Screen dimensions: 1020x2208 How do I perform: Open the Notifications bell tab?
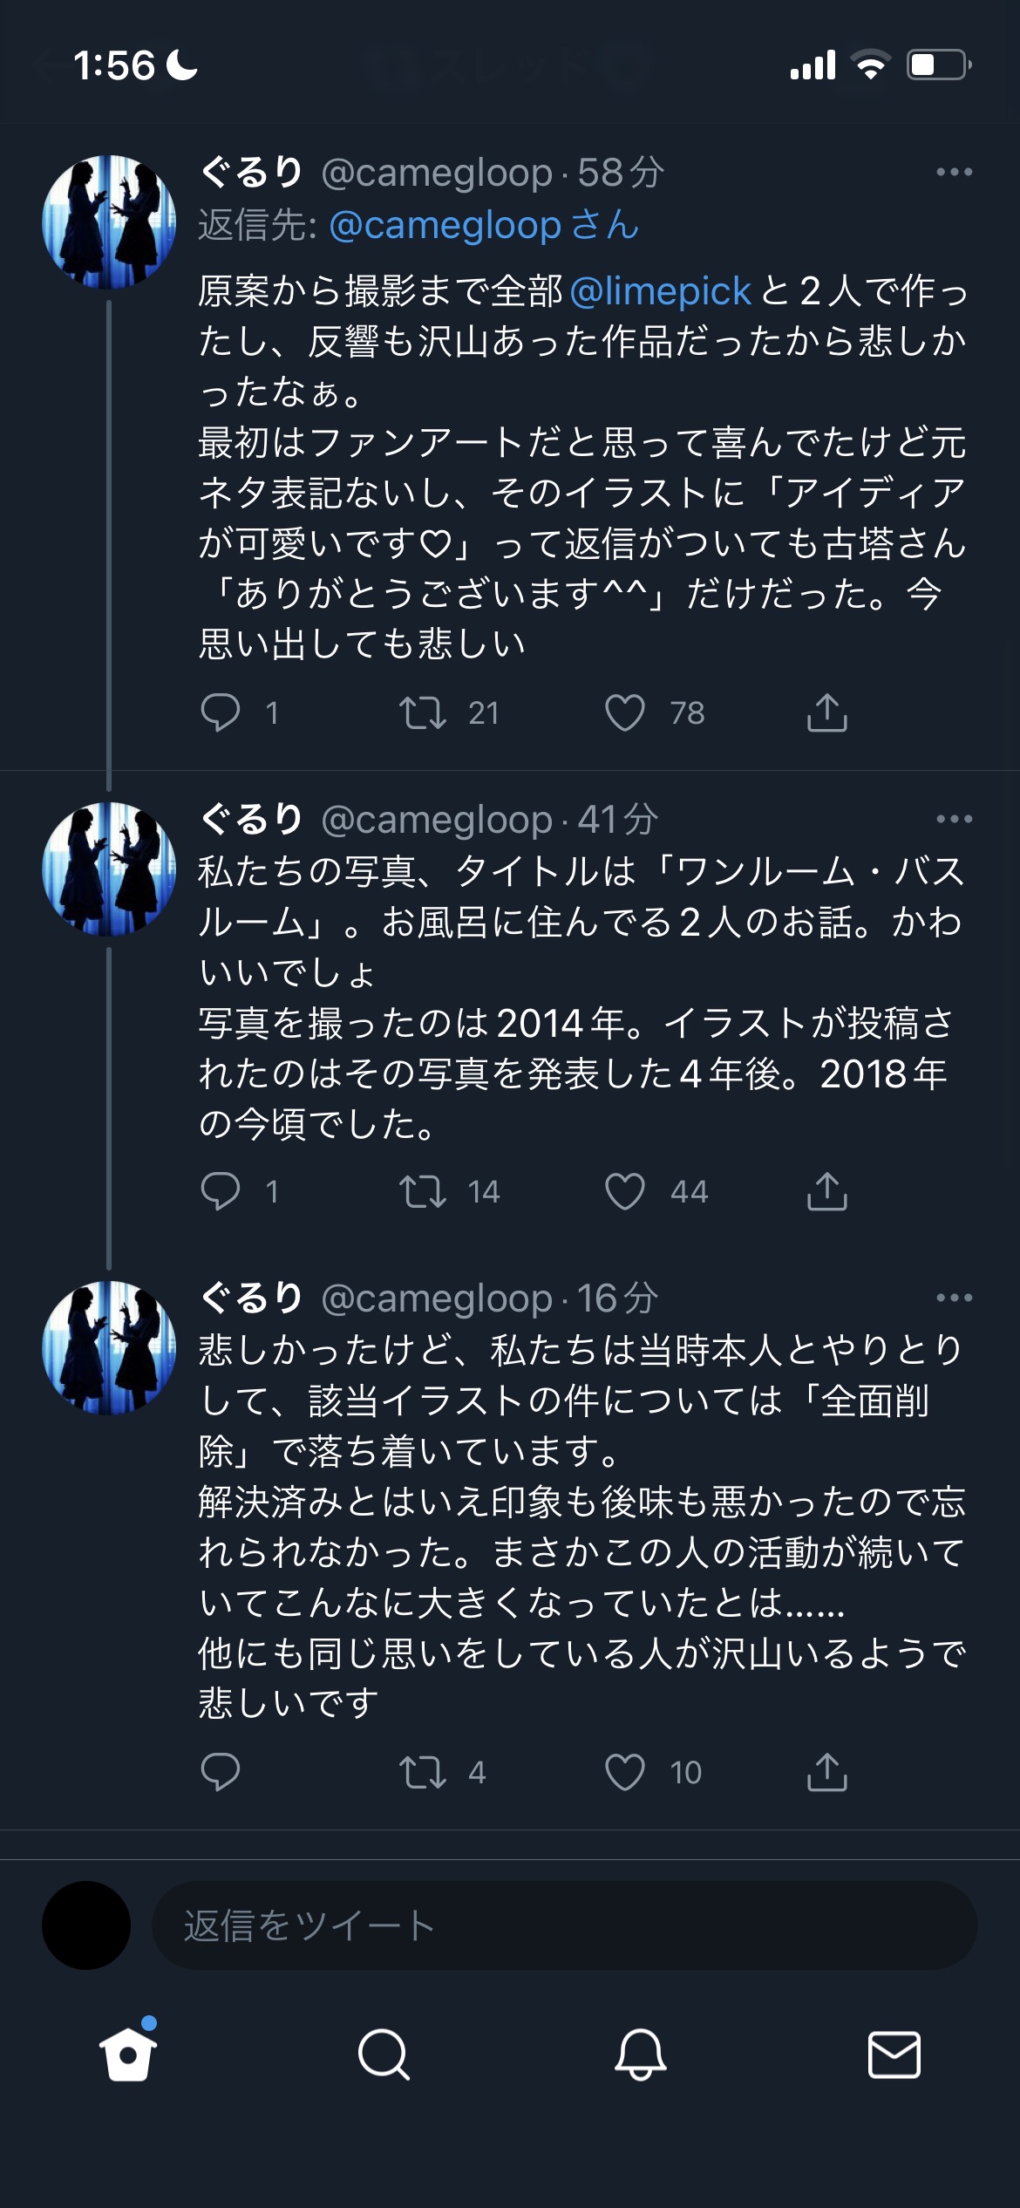[640, 2055]
